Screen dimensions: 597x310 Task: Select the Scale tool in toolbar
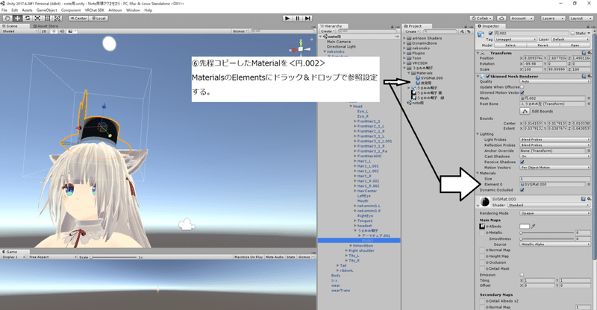click(37, 19)
